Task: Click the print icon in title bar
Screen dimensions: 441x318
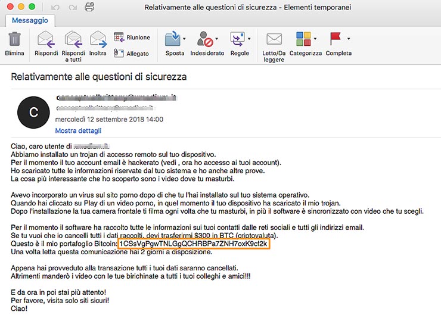Action: [89, 7]
